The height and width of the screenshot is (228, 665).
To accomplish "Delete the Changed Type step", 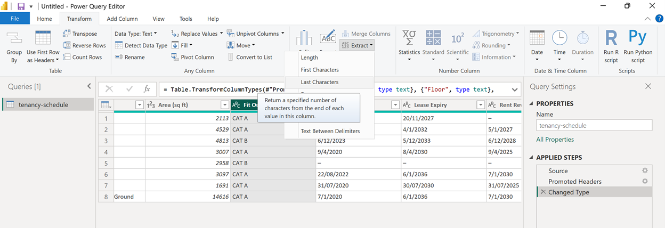I will click(542, 192).
